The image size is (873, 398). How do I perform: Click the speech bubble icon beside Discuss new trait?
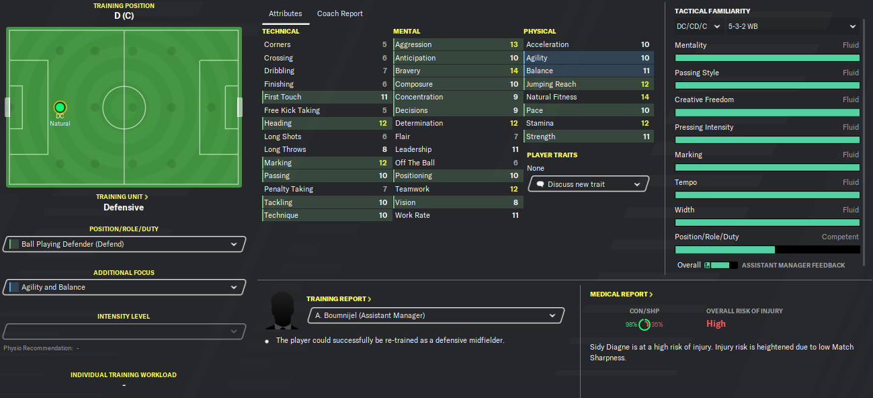point(540,184)
